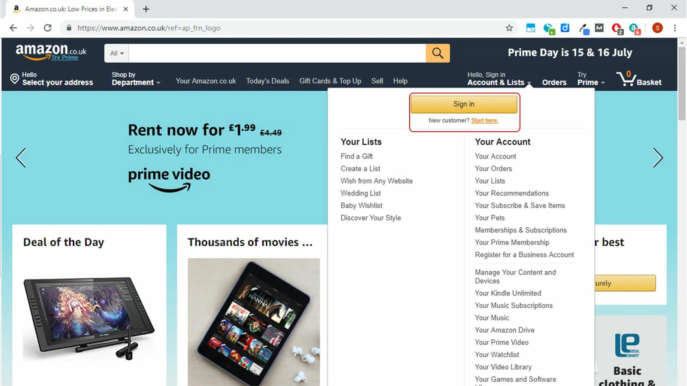Click the green globe extension icon
This screenshot has width=687, height=386.
coord(549,28)
